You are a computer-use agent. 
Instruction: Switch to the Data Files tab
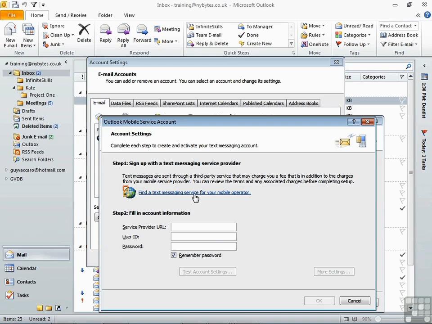coord(121,103)
